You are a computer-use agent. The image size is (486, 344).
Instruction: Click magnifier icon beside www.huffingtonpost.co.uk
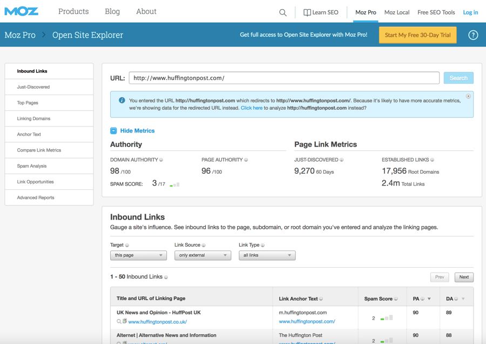click(x=119, y=321)
